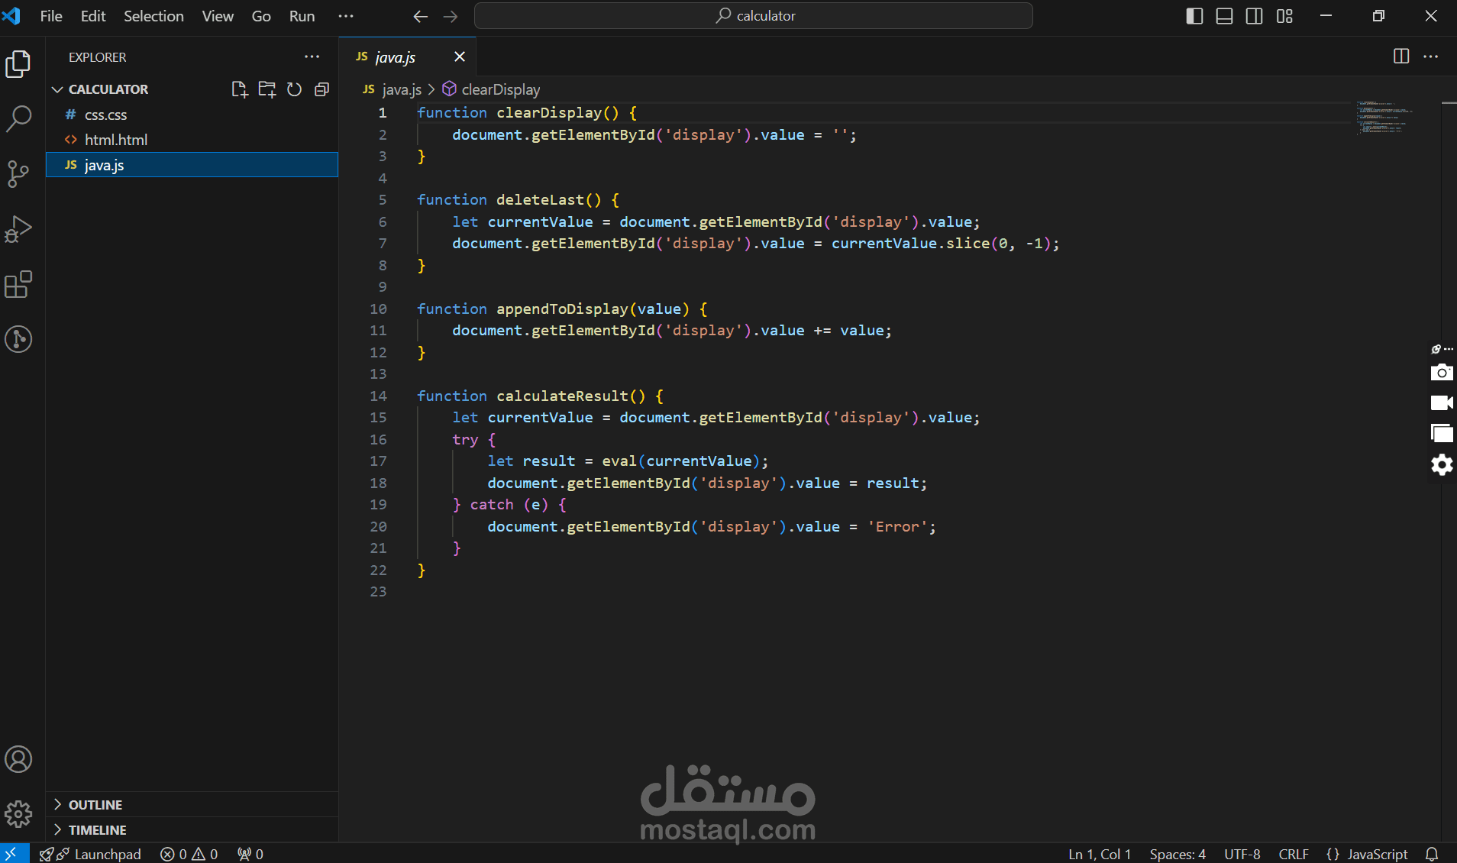Open the Search view
This screenshot has height=863, width=1457.
tap(18, 119)
